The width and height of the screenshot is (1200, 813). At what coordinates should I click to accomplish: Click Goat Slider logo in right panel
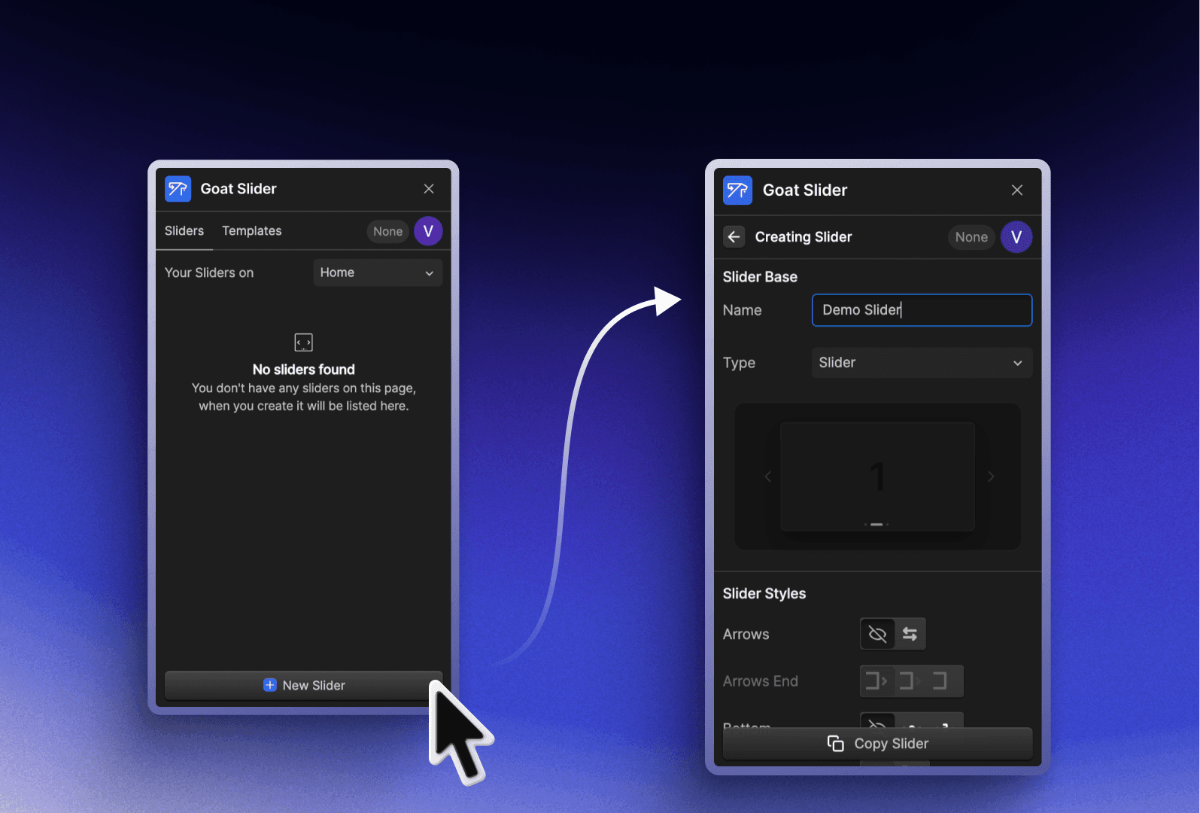[737, 190]
